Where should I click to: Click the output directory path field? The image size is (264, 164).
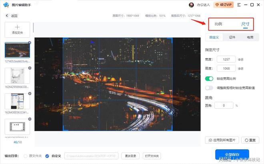click(92, 156)
